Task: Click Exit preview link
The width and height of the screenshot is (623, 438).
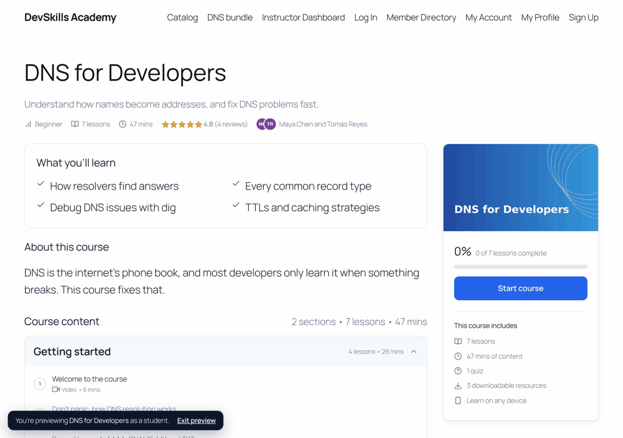Action: [196, 421]
